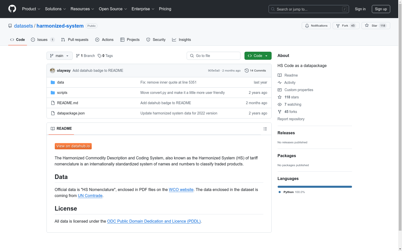View the 7 watching link
The width and height of the screenshot is (402, 251).
(289, 104)
